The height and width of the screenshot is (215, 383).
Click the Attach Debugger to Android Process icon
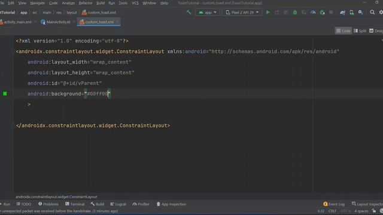click(323, 12)
